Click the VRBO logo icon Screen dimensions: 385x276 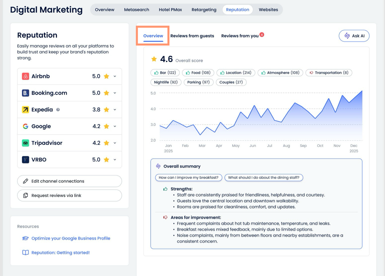pos(25,160)
